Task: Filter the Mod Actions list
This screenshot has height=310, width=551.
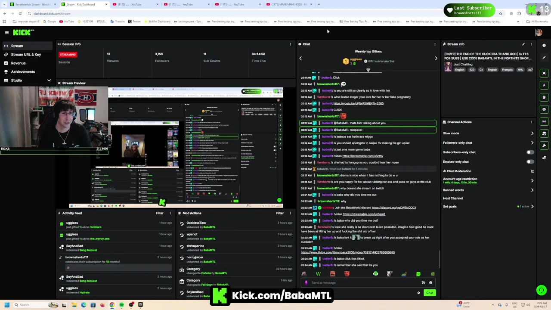Action: pyautogui.click(x=280, y=213)
